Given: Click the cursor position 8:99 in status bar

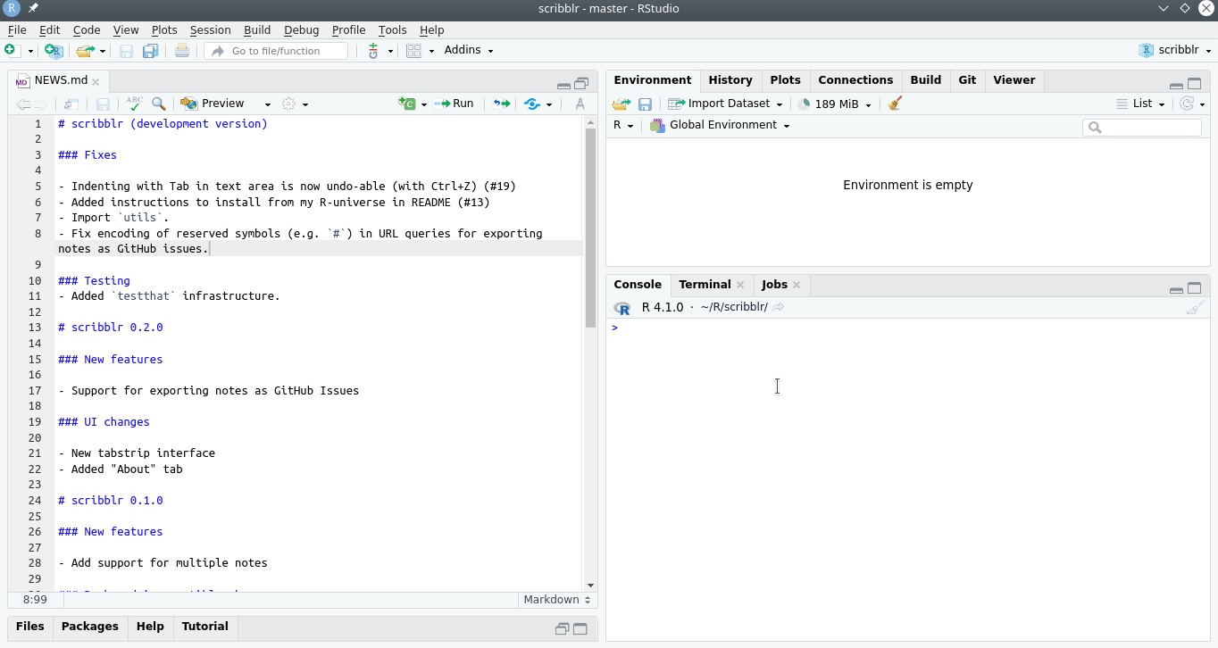Looking at the screenshot, I should pos(35,600).
